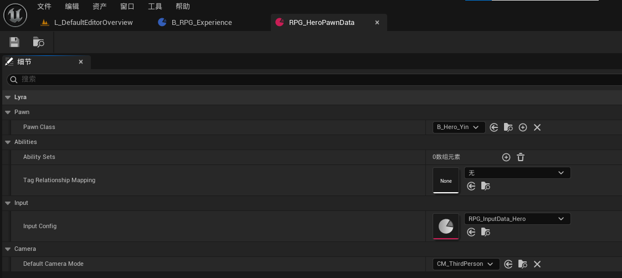This screenshot has height=278, width=622.
Task: Select the Ability Sets property label
Action: point(39,157)
